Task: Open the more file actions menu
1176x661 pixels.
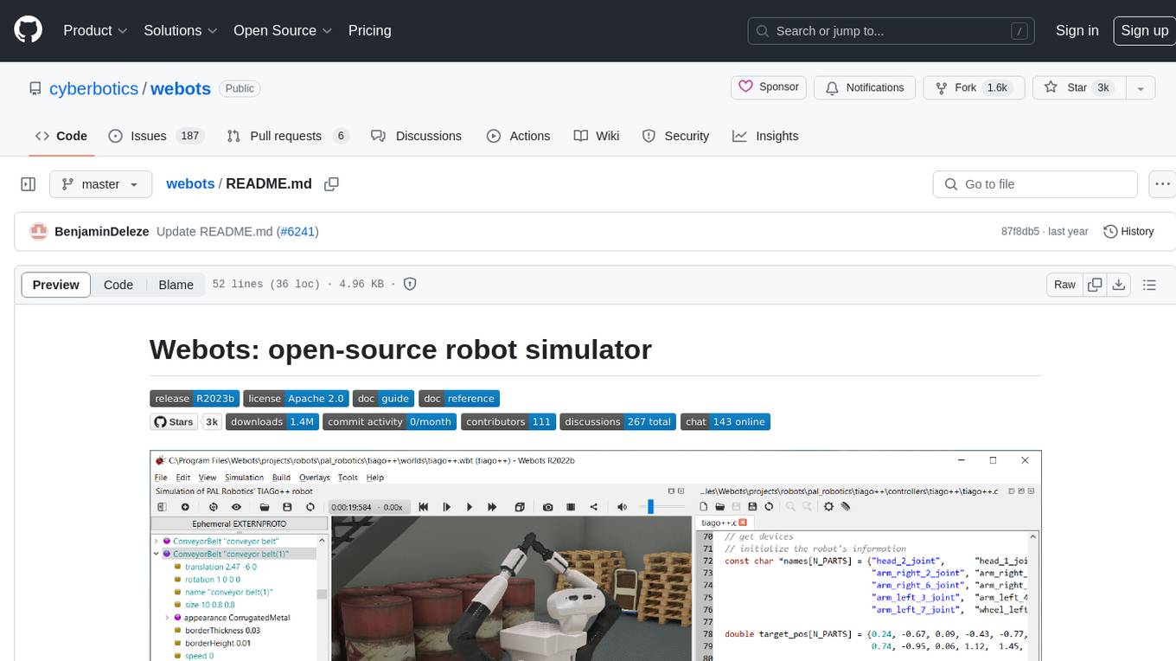Action: click(x=1162, y=184)
